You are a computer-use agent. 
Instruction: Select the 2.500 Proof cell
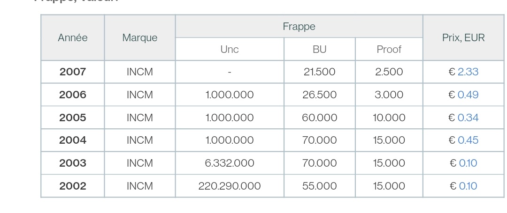coord(389,72)
